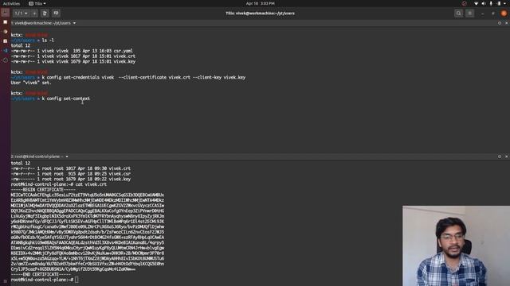510x286 pixels.
Task: Open the Tilix find-in-terminal search icon
Action: 459,14
